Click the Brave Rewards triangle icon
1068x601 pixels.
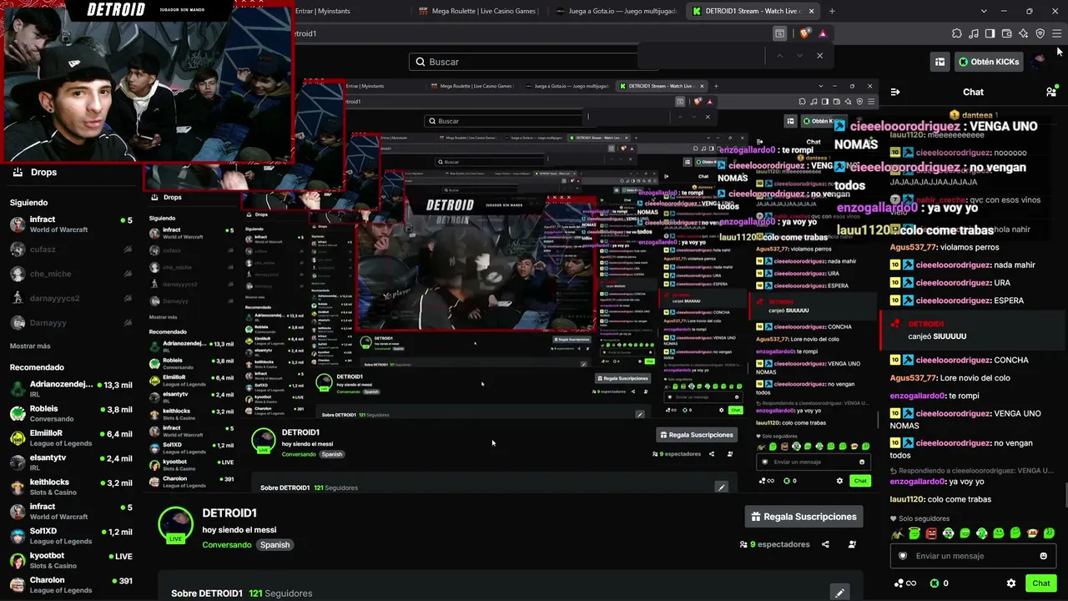[x=823, y=33]
